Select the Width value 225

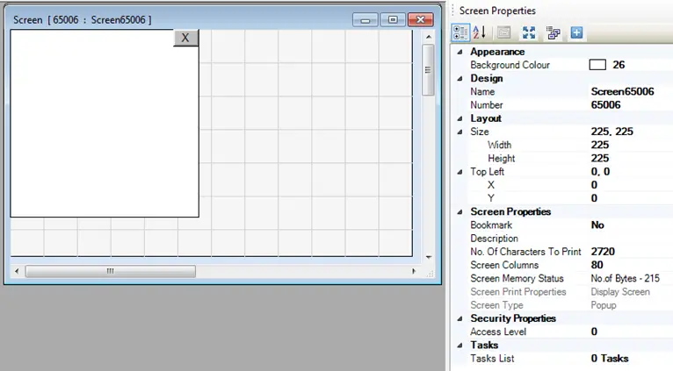(599, 145)
